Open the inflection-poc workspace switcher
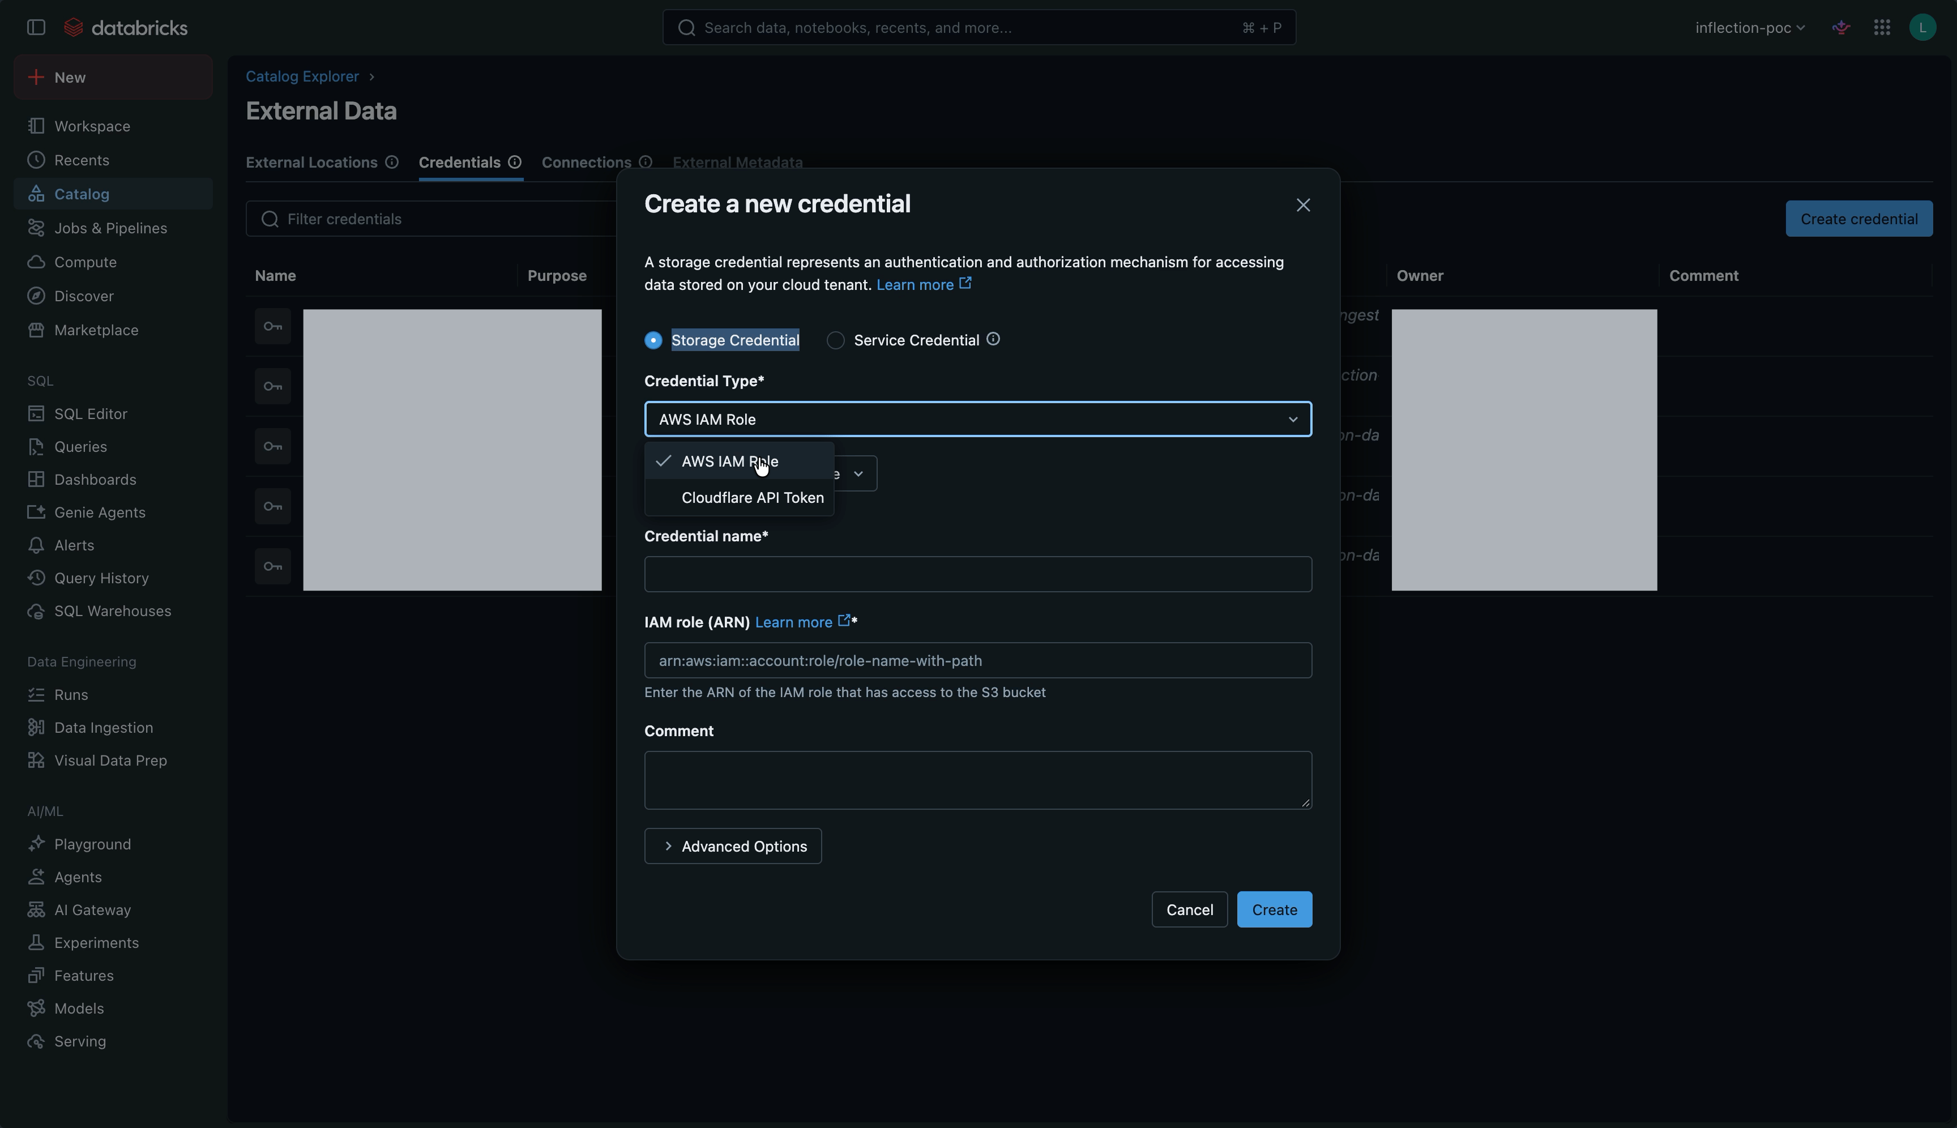This screenshot has height=1128, width=1957. (x=1749, y=27)
